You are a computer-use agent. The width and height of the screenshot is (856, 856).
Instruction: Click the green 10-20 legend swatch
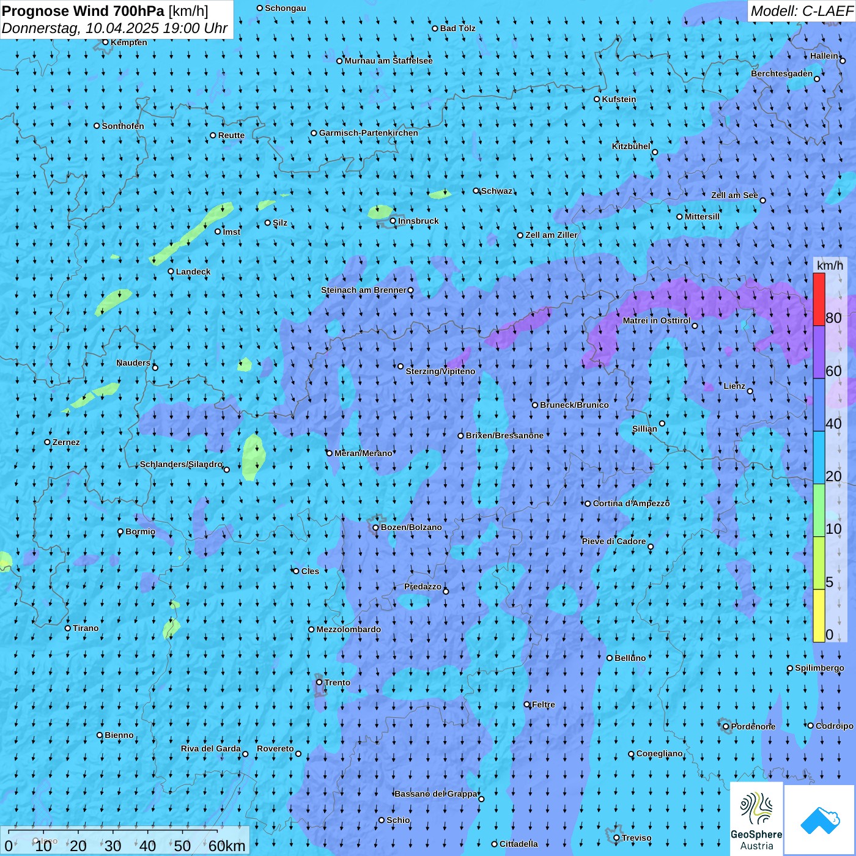(819, 511)
